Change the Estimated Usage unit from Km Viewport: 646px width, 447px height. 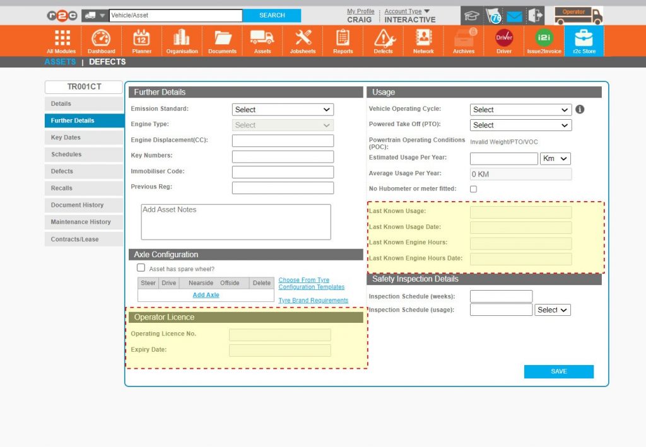click(555, 158)
